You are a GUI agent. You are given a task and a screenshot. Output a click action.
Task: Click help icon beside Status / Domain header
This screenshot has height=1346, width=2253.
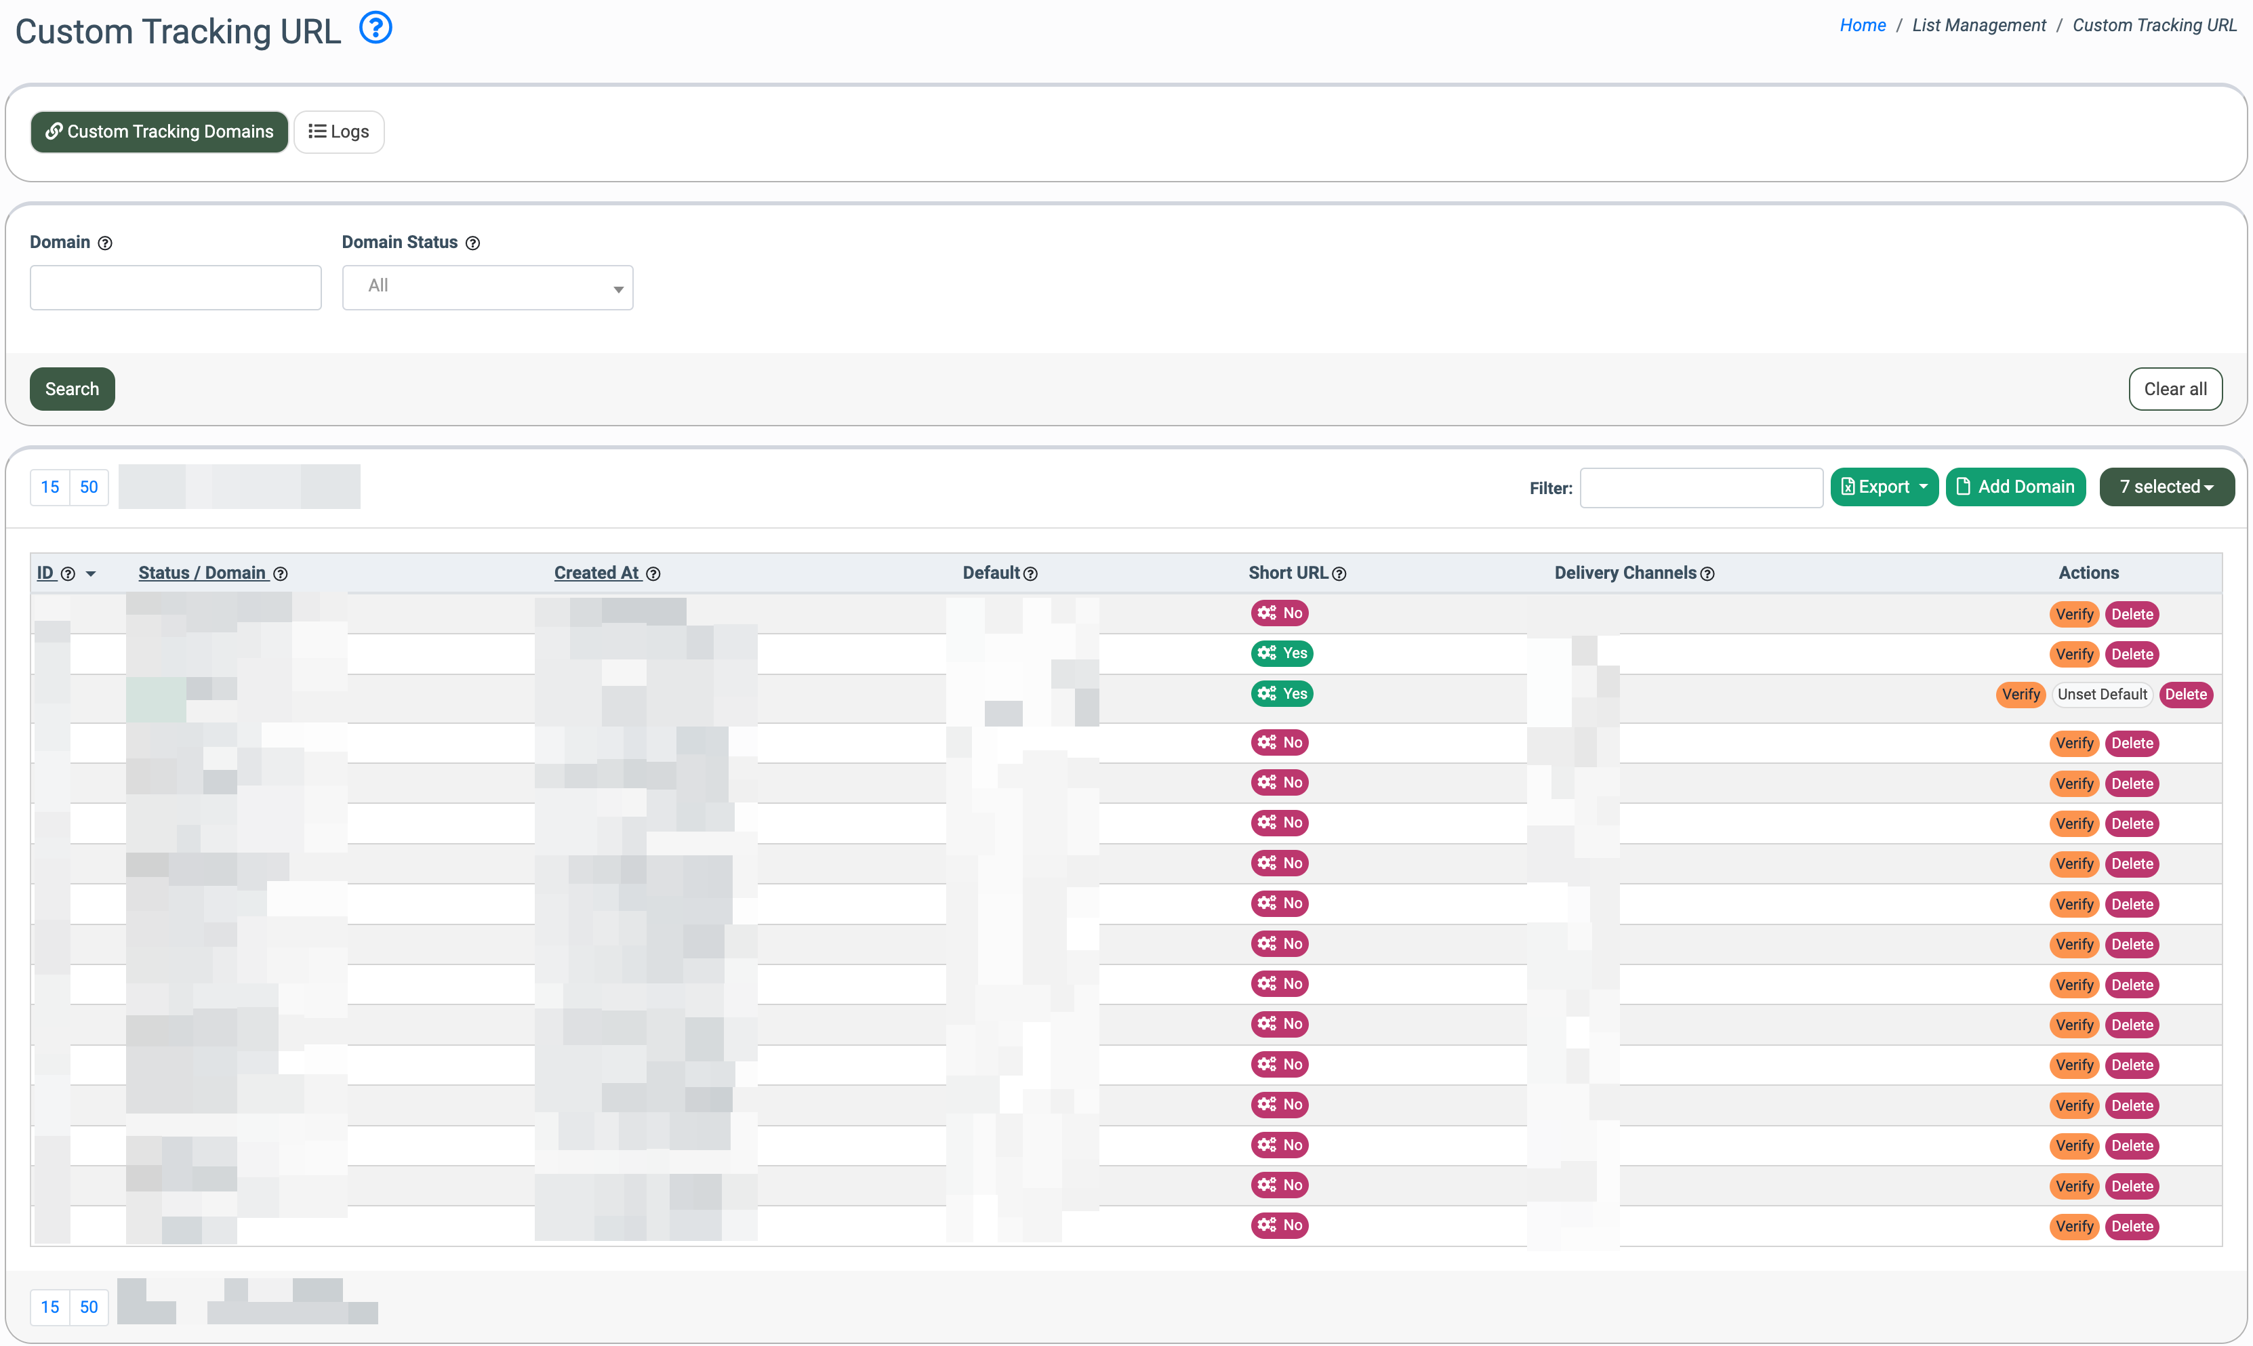point(280,574)
